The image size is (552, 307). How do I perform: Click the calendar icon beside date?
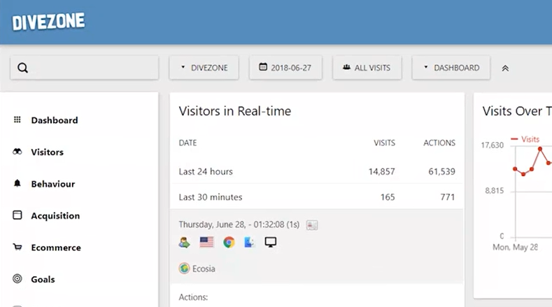(263, 66)
